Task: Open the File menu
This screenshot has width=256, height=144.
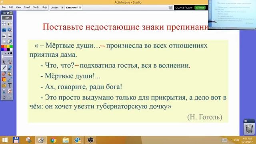Action: pos(4,7)
